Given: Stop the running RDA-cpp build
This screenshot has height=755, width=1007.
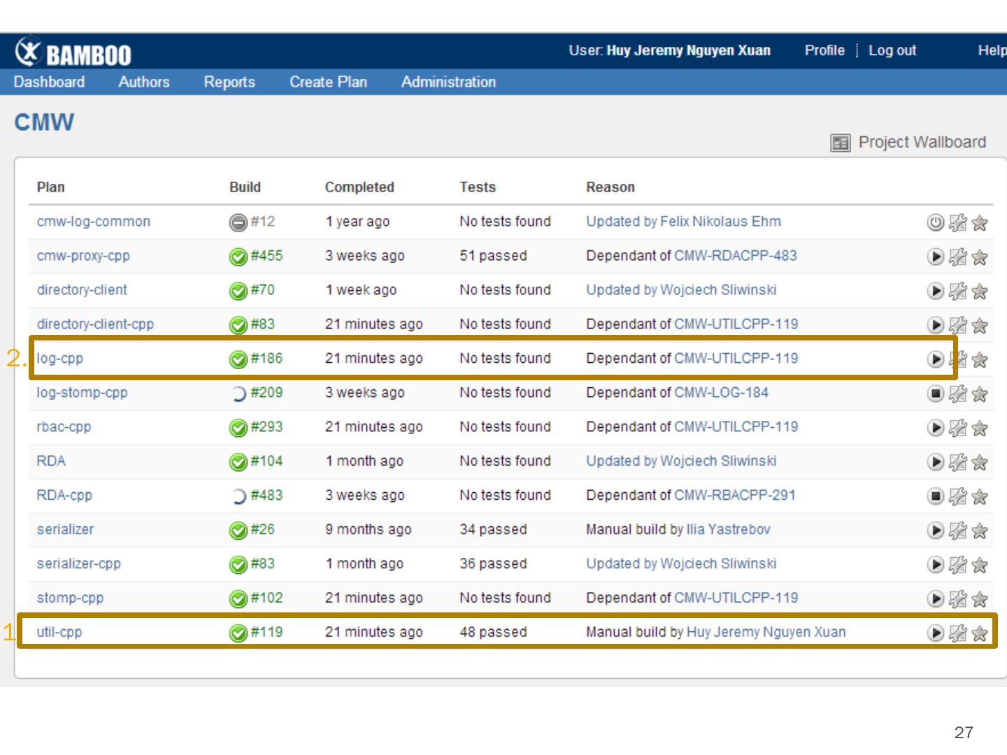Looking at the screenshot, I should (935, 496).
